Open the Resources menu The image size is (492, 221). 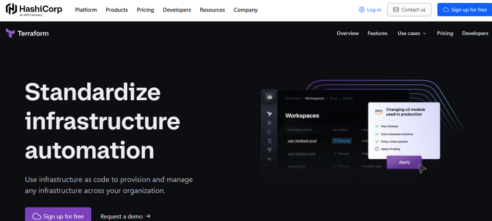click(x=212, y=10)
